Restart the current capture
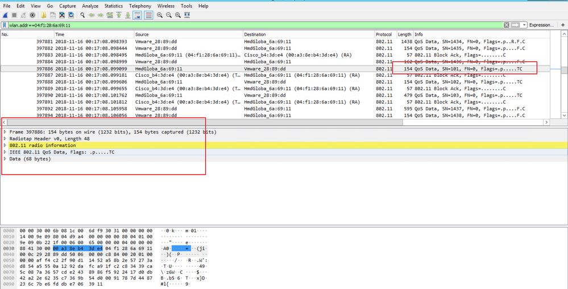The image size is (568, 289). point(23,15)
